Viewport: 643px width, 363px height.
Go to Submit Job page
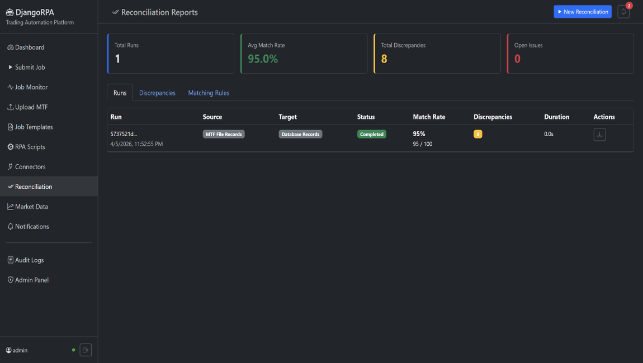click(30, 68)
